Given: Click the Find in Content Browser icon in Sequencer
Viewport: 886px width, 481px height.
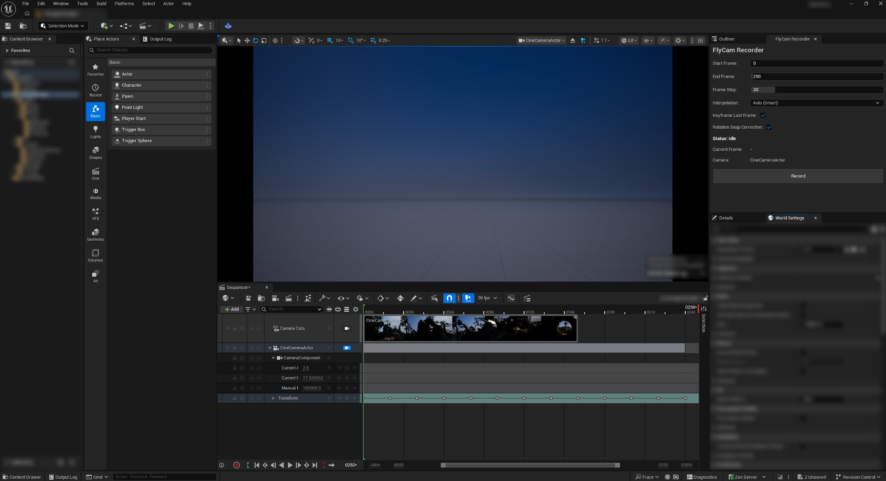Looking at the screenshot, I should (261, 298).
